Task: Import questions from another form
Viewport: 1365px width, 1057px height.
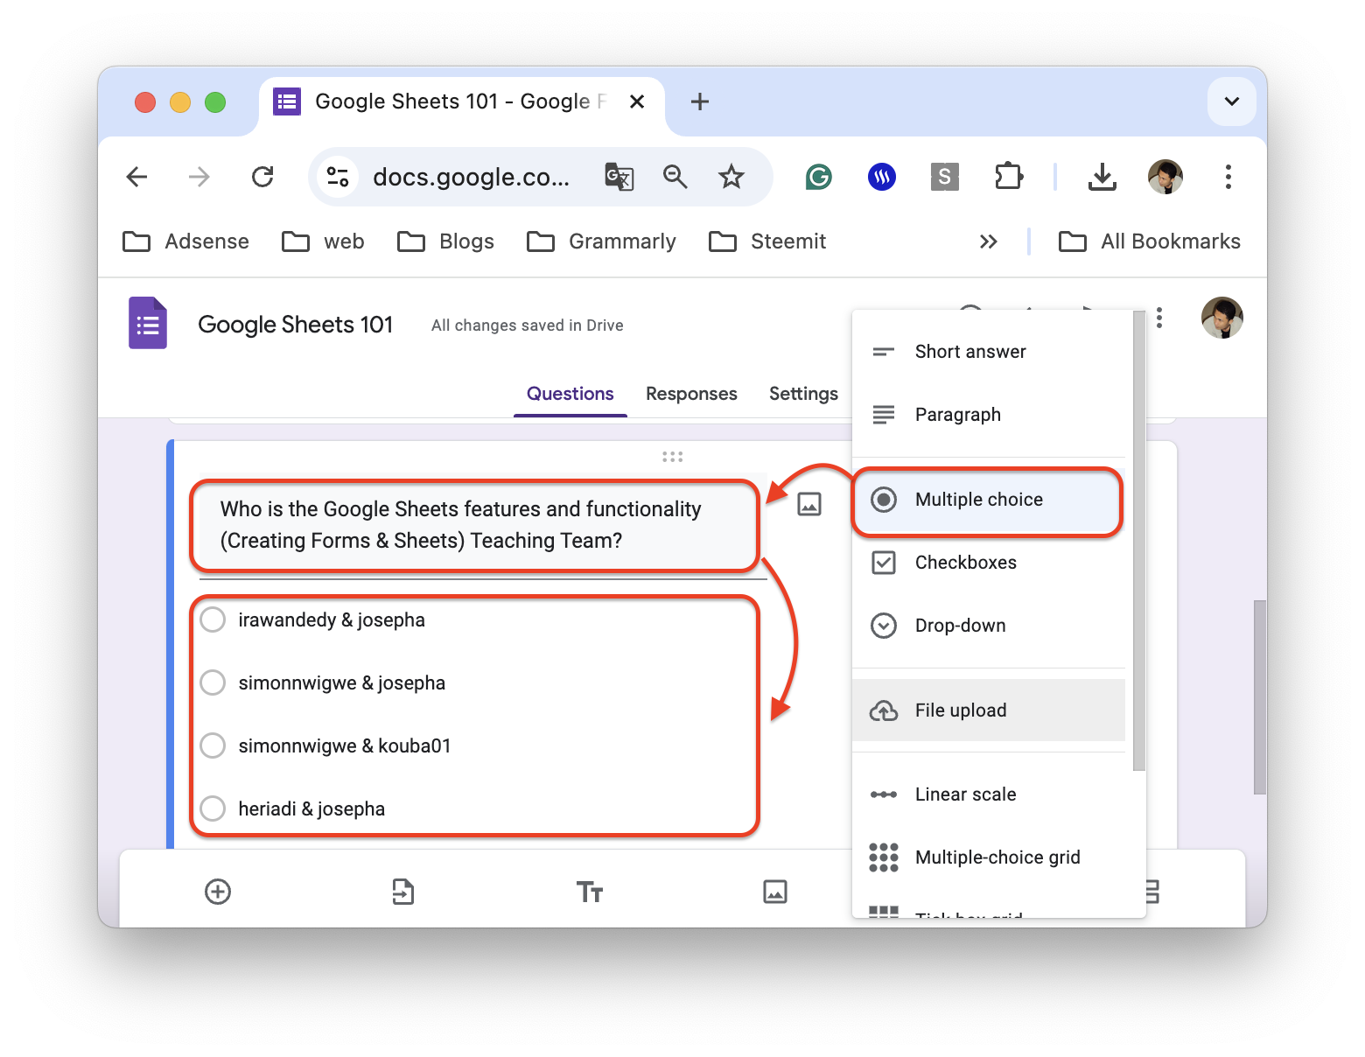Action: (403, 892)
